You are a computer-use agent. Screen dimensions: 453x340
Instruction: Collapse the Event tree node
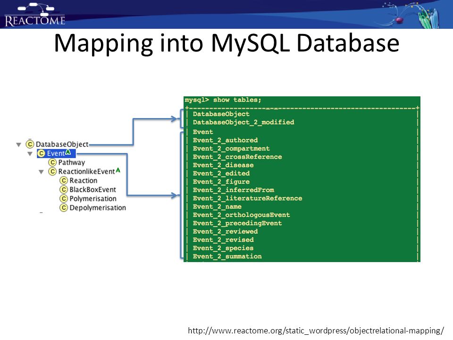click(x=30, y=154)
